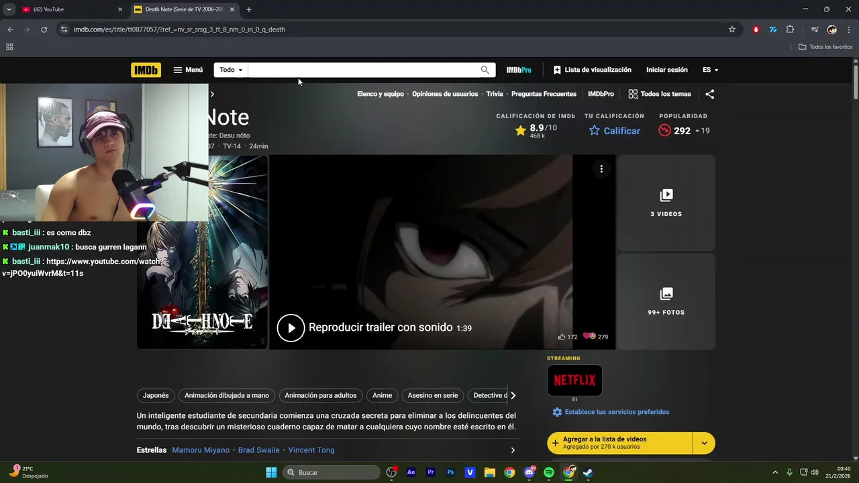Open the Todo search category dropdown

(231, 70)
